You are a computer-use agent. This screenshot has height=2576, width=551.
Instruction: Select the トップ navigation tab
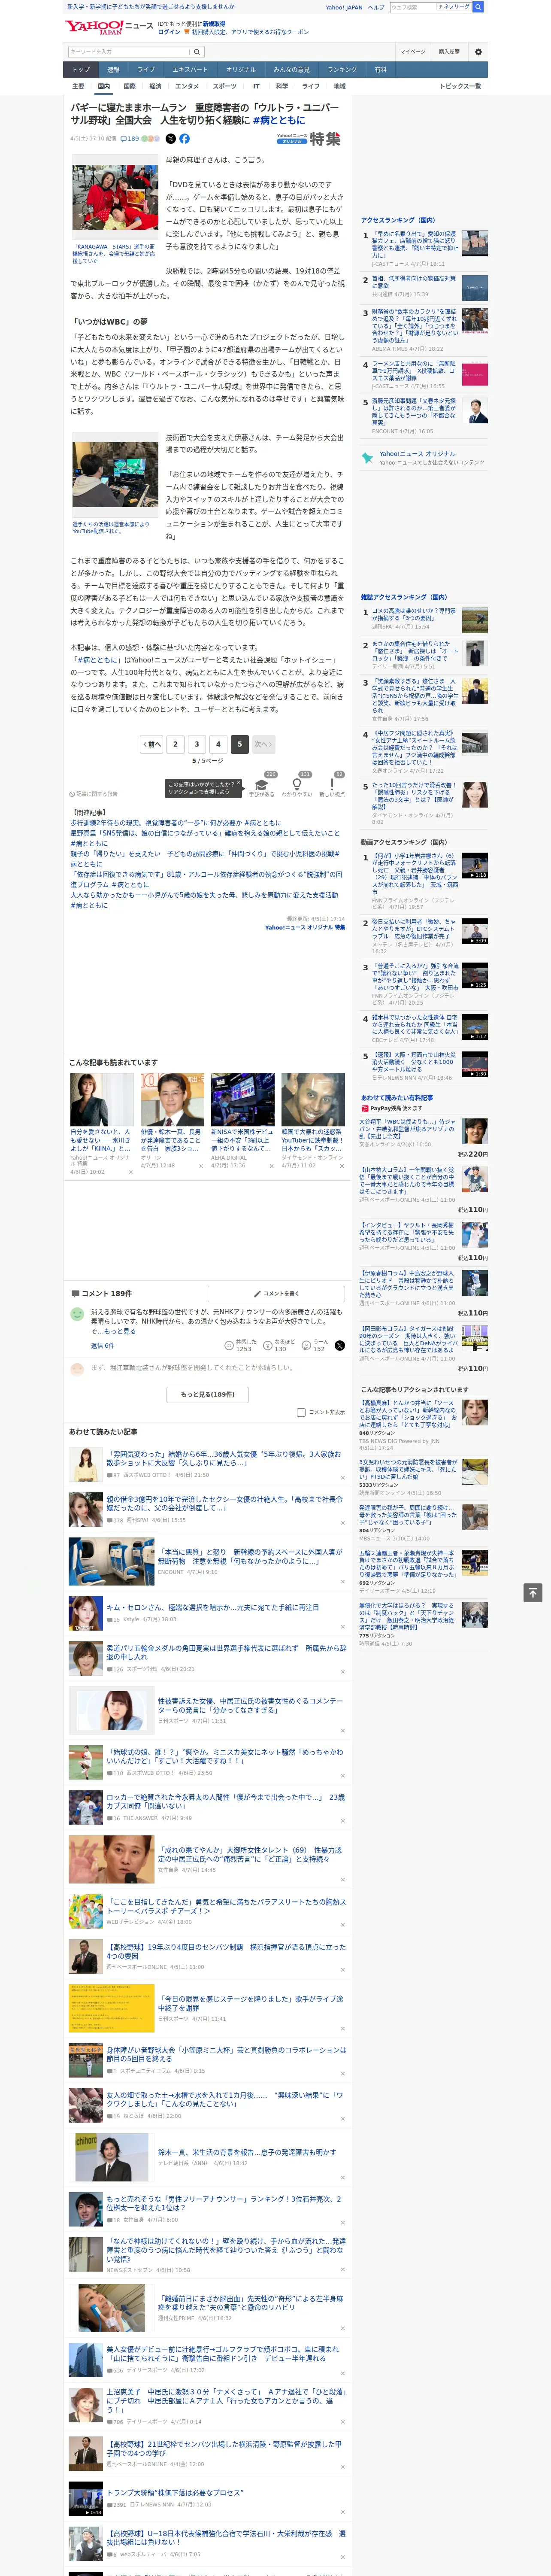[x=81, y=69]
